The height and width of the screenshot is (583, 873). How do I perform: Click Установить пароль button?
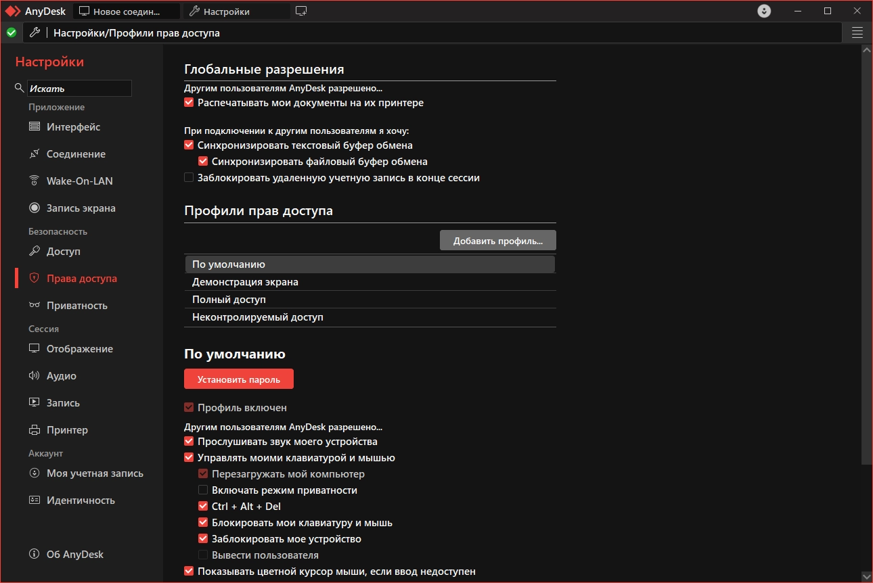(239, 379)
